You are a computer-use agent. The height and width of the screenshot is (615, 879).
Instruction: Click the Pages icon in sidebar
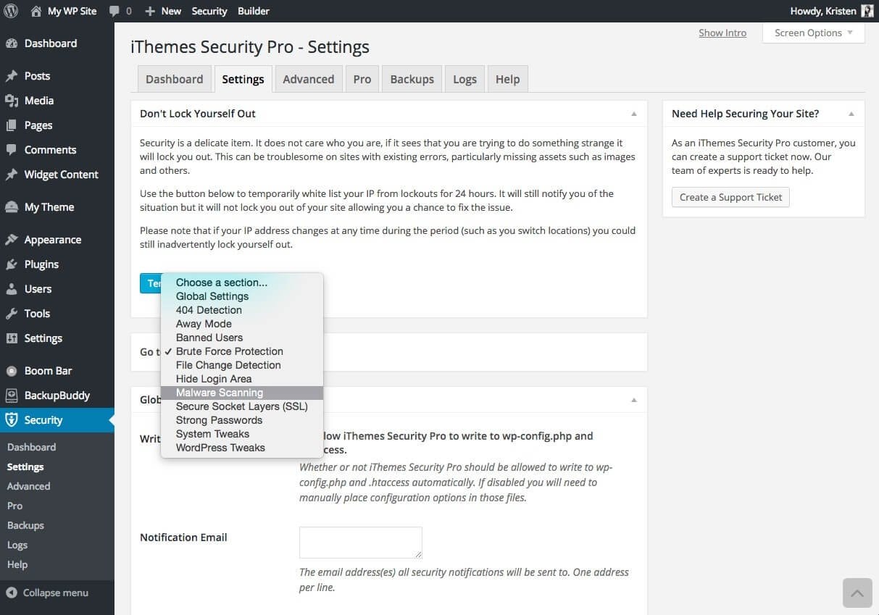point(11,125)
